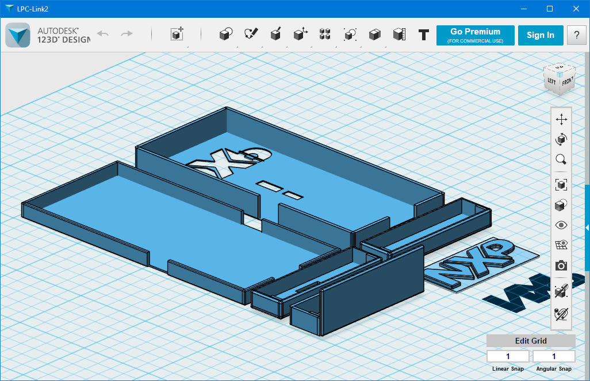Select the Combine tool
The height and width of the screenshot is (381, 590).
(374, 35)
